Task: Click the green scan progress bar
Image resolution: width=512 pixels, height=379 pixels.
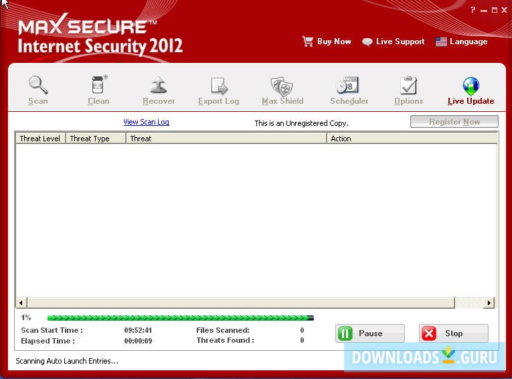Action: pos(181,318)
